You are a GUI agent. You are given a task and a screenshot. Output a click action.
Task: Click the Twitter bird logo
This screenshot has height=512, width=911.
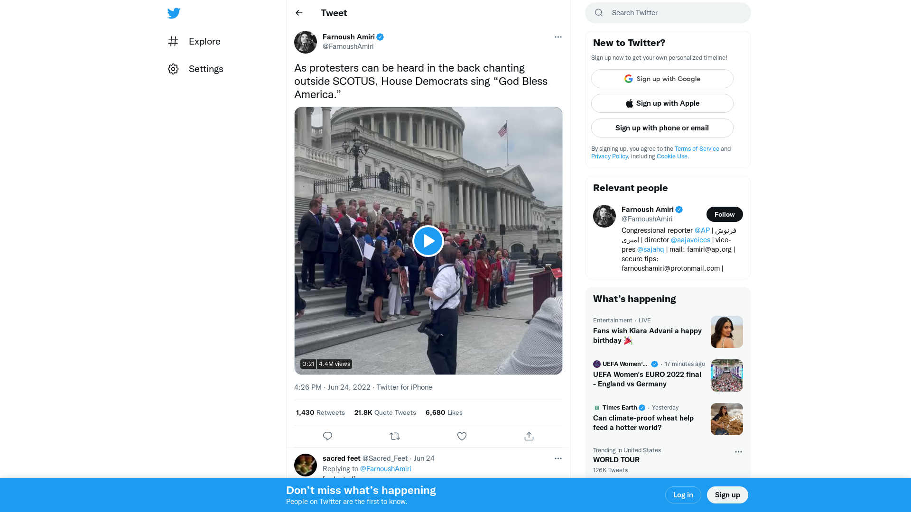[174, 13]
